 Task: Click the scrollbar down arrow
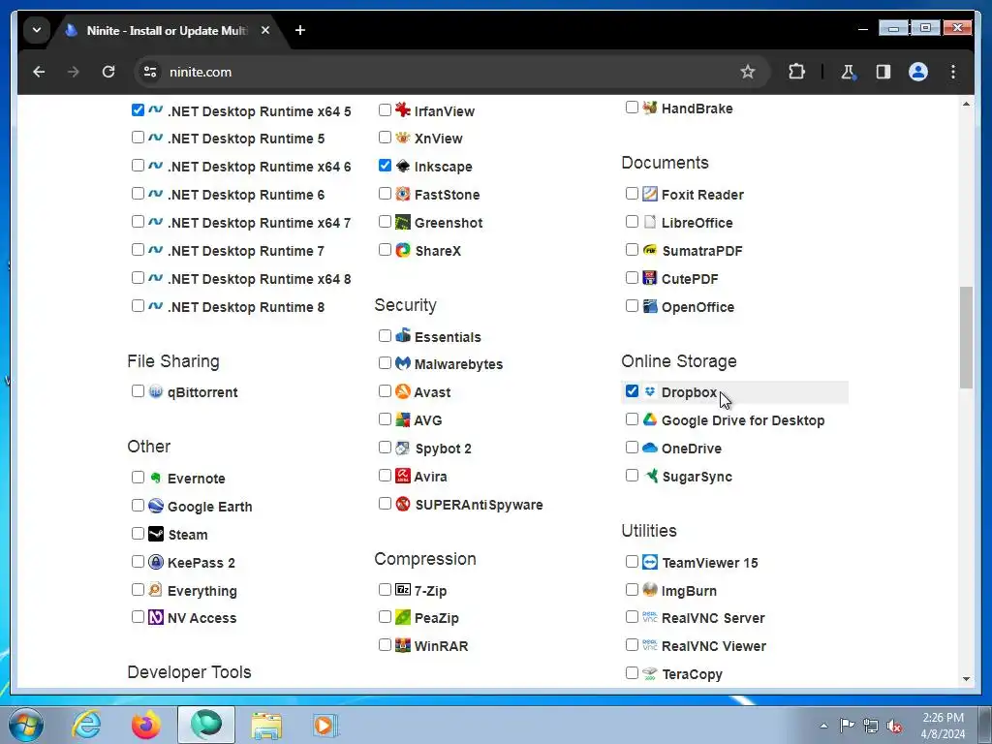pyautogui.click(x=966, y=679)
